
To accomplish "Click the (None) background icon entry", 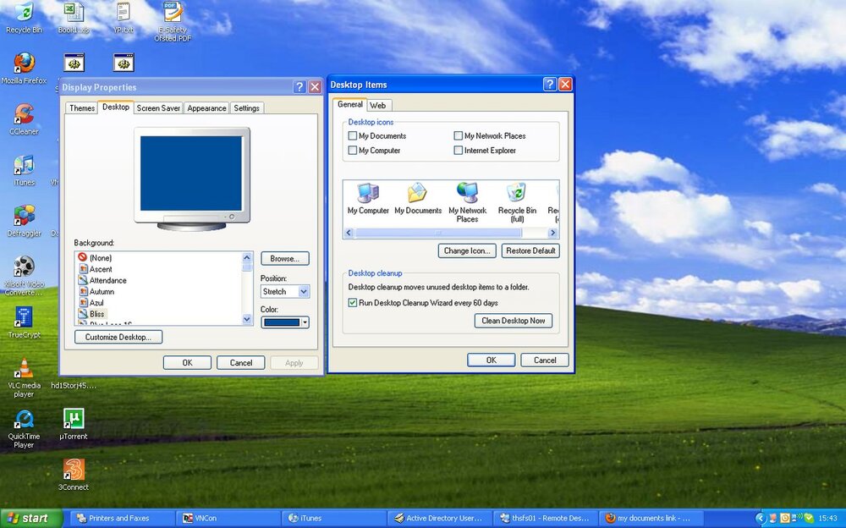I will [95, 257].
